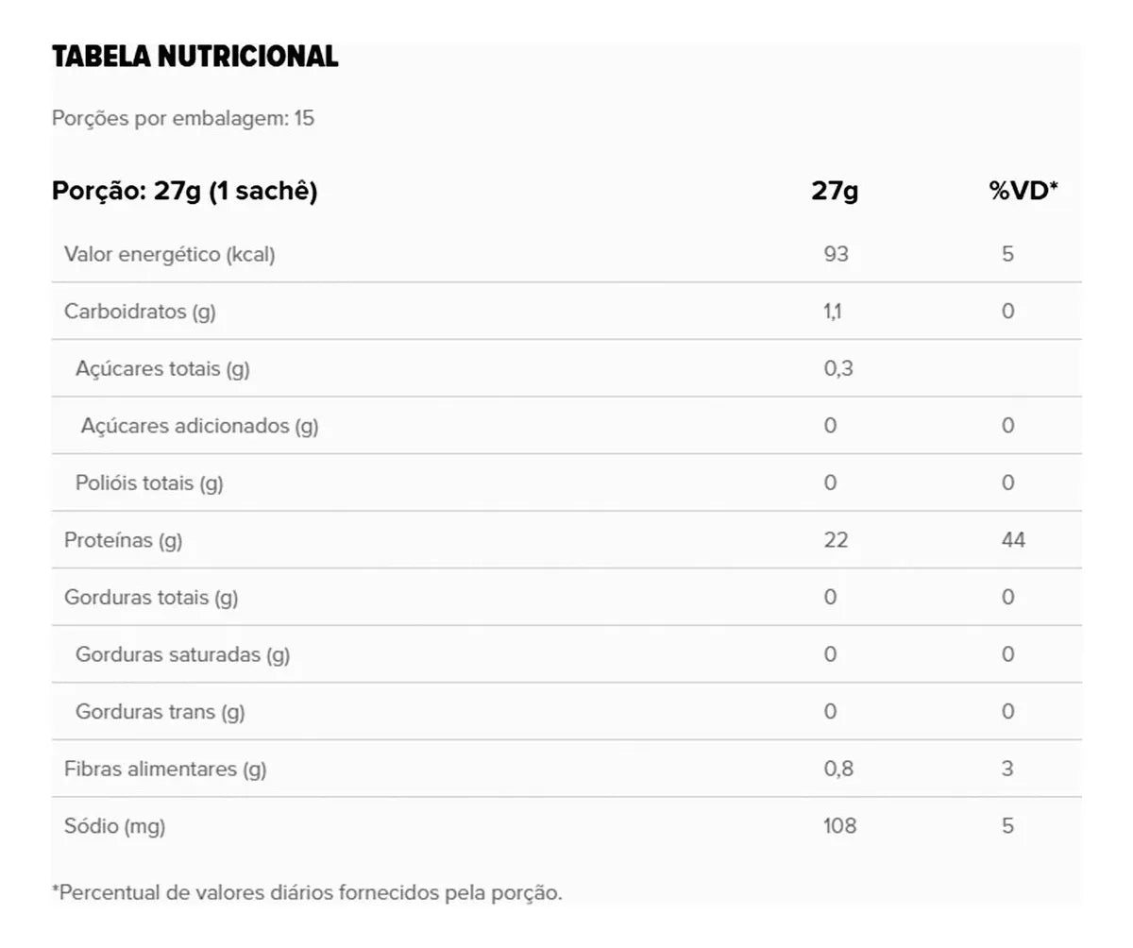Click the 'Percentual de valores diários' footnote
The image size is (1133, 948).
pyautogui.click(x=307, y=892)
